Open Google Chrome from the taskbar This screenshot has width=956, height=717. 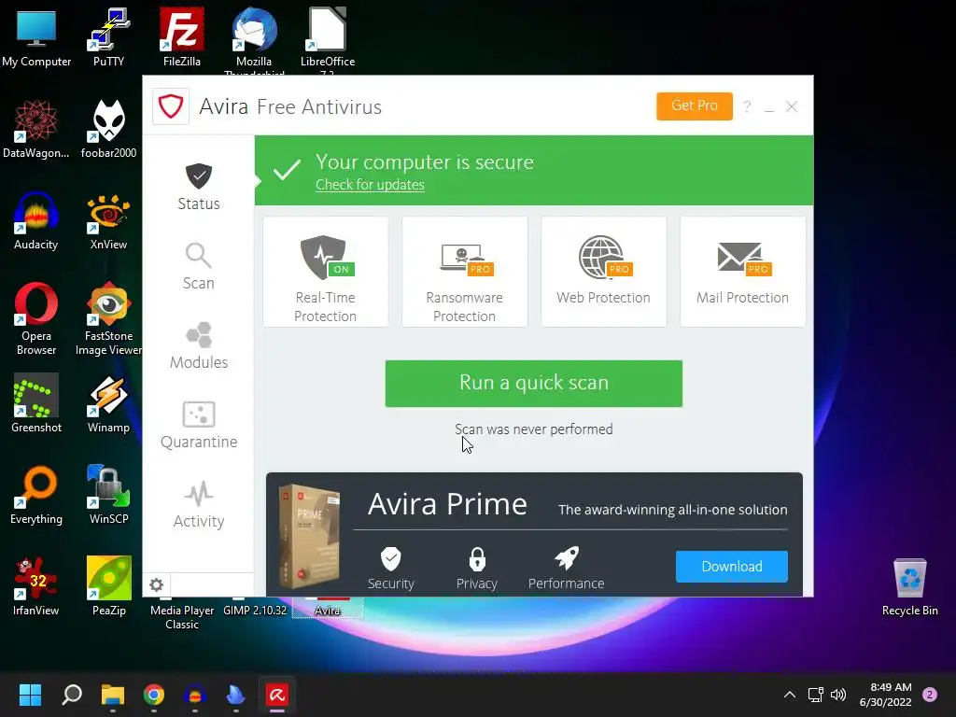[154, 695]
